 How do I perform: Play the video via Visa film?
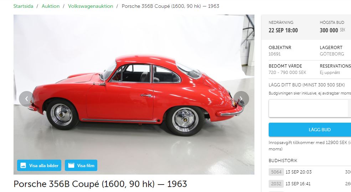click(81, 165)
